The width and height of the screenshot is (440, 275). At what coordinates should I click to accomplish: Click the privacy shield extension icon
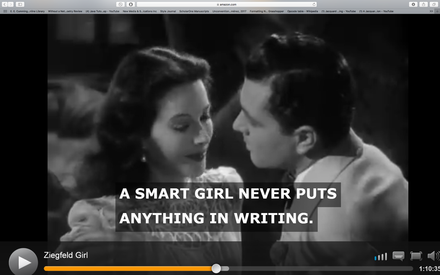click(131, 4)
